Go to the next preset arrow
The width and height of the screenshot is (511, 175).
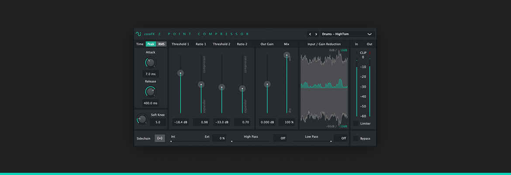click(316, 34)
